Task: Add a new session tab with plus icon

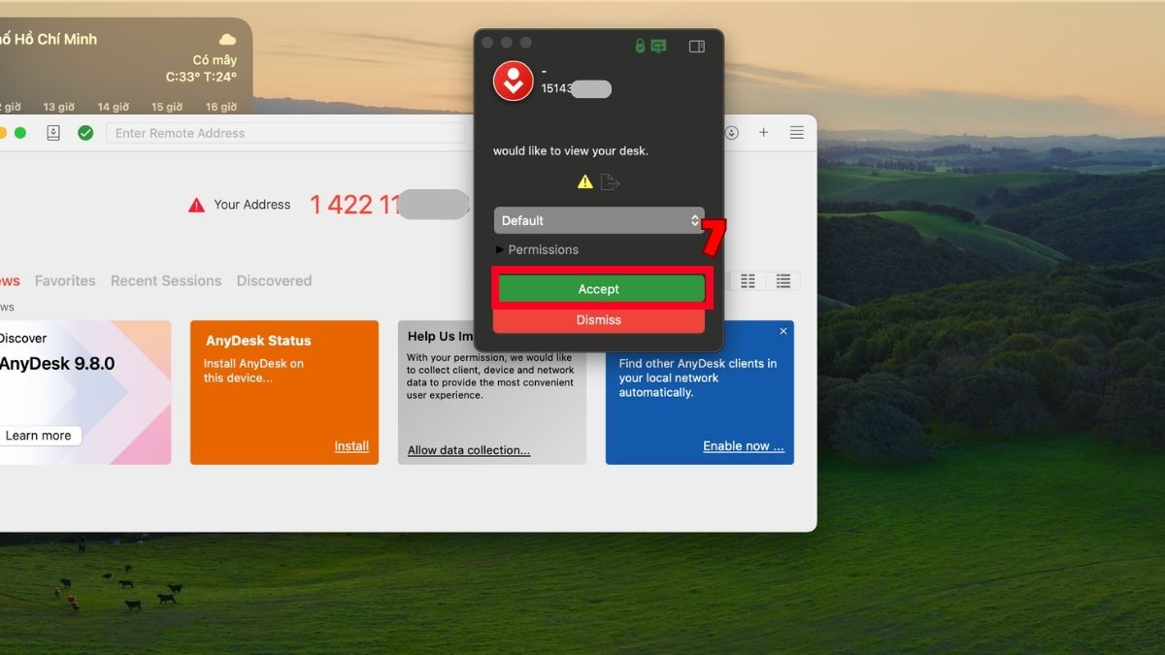Action: point(764,133)
